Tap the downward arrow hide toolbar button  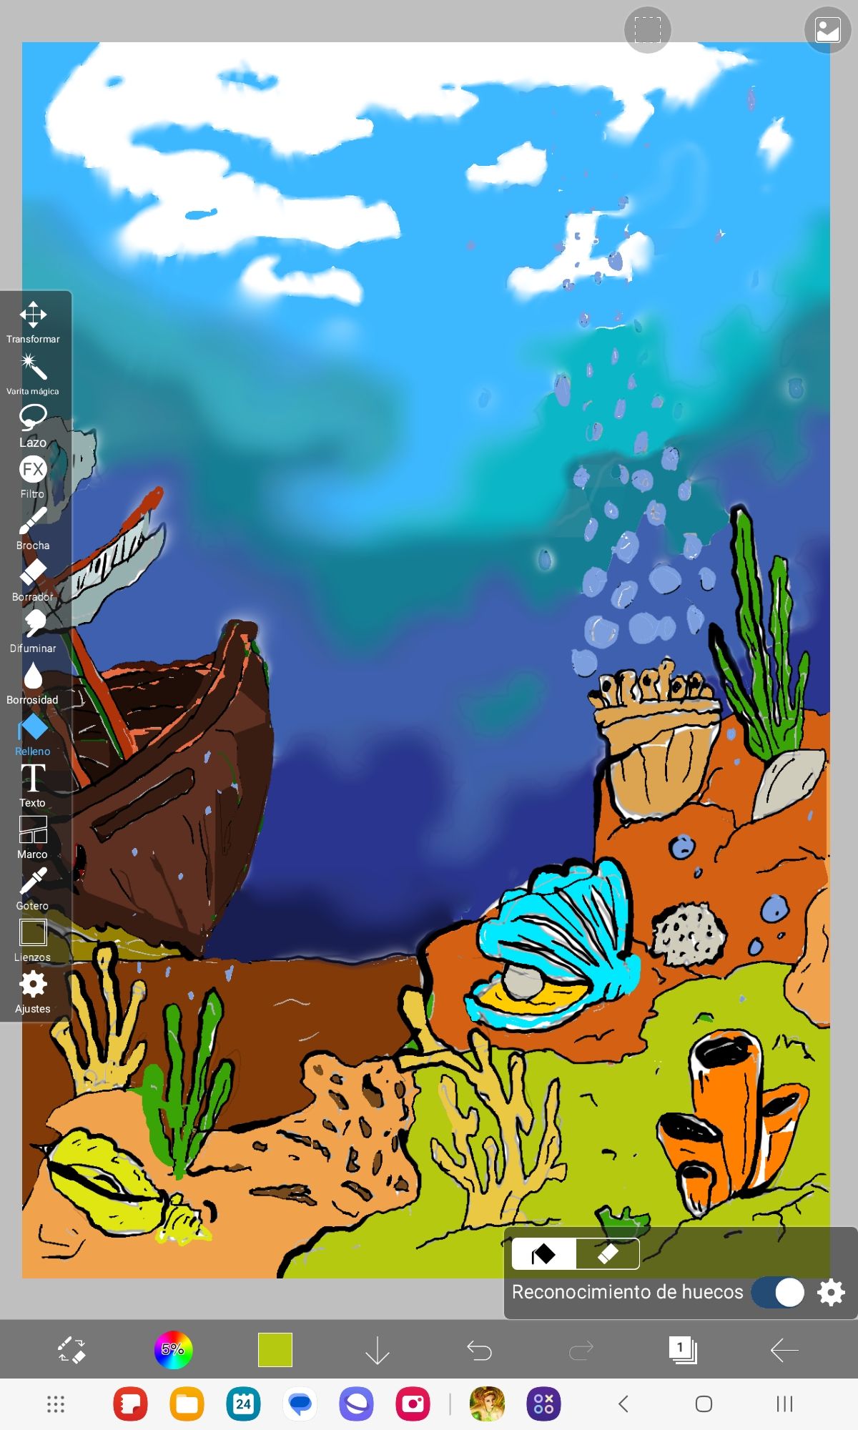377,1350
